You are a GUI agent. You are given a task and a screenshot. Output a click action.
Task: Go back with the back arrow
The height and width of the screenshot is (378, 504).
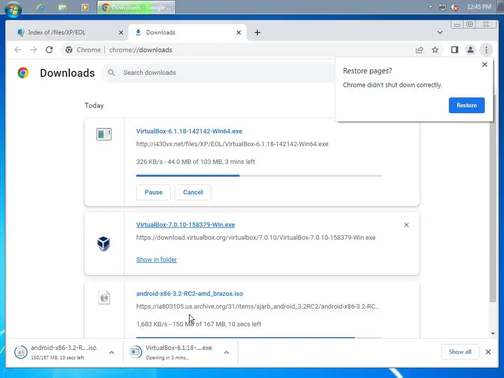18,50
